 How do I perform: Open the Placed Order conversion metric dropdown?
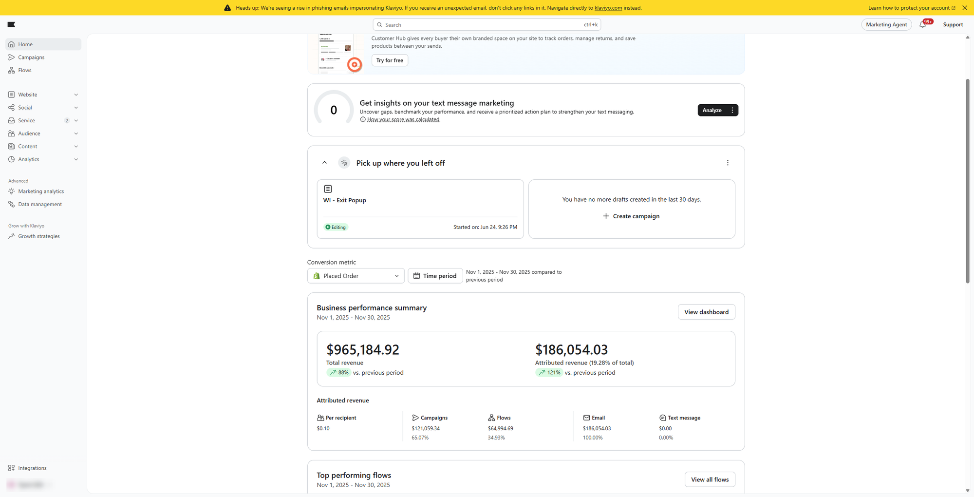356,276
